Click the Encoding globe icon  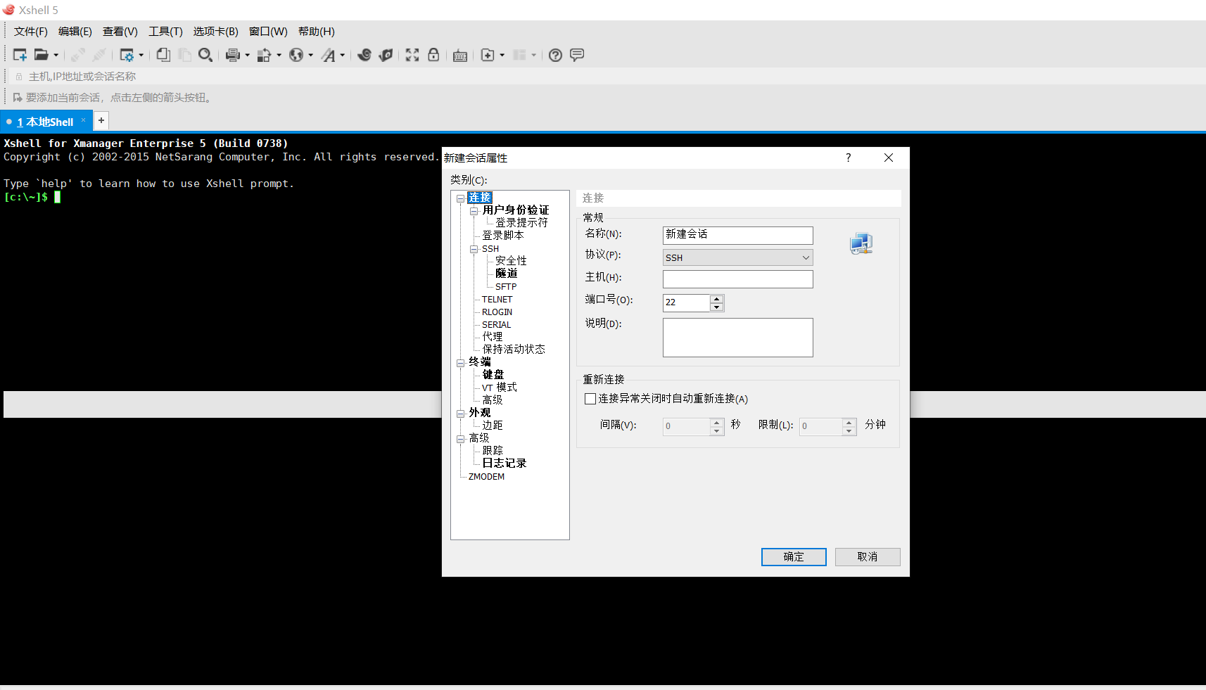(296, 55)
